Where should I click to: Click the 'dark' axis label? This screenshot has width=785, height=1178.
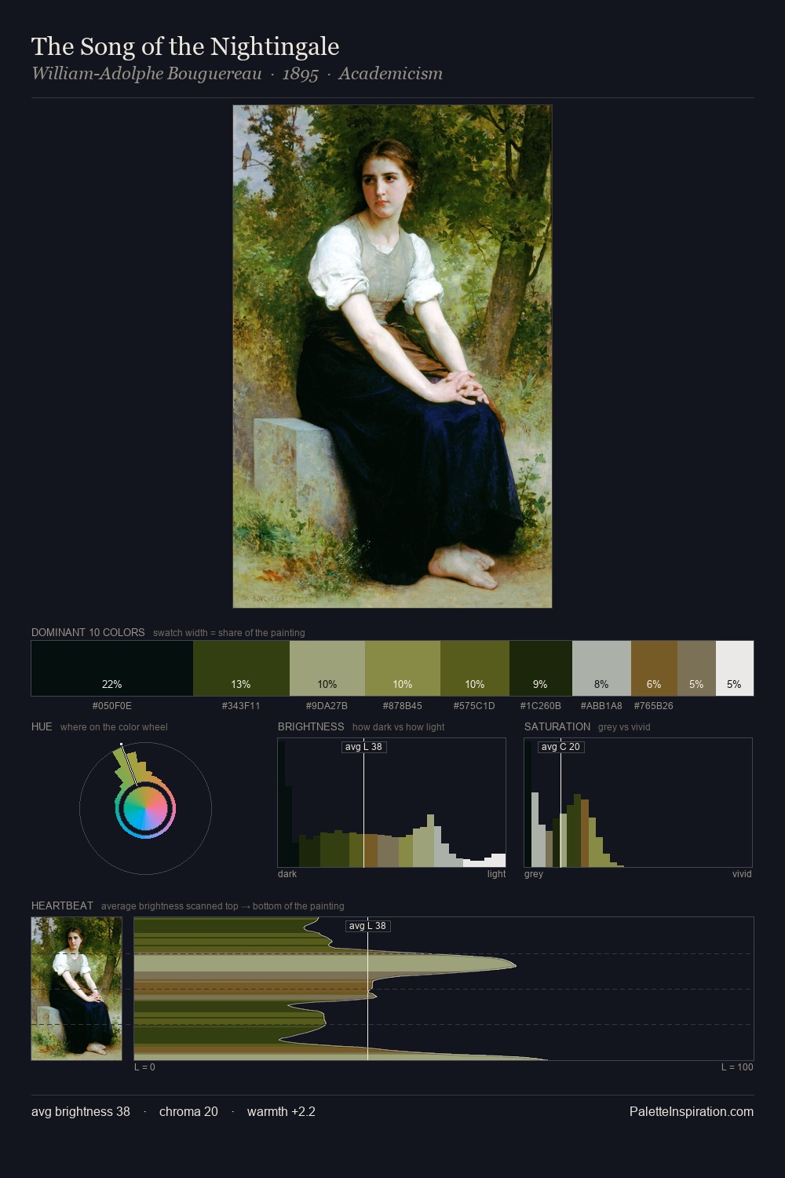pos(287,874)
